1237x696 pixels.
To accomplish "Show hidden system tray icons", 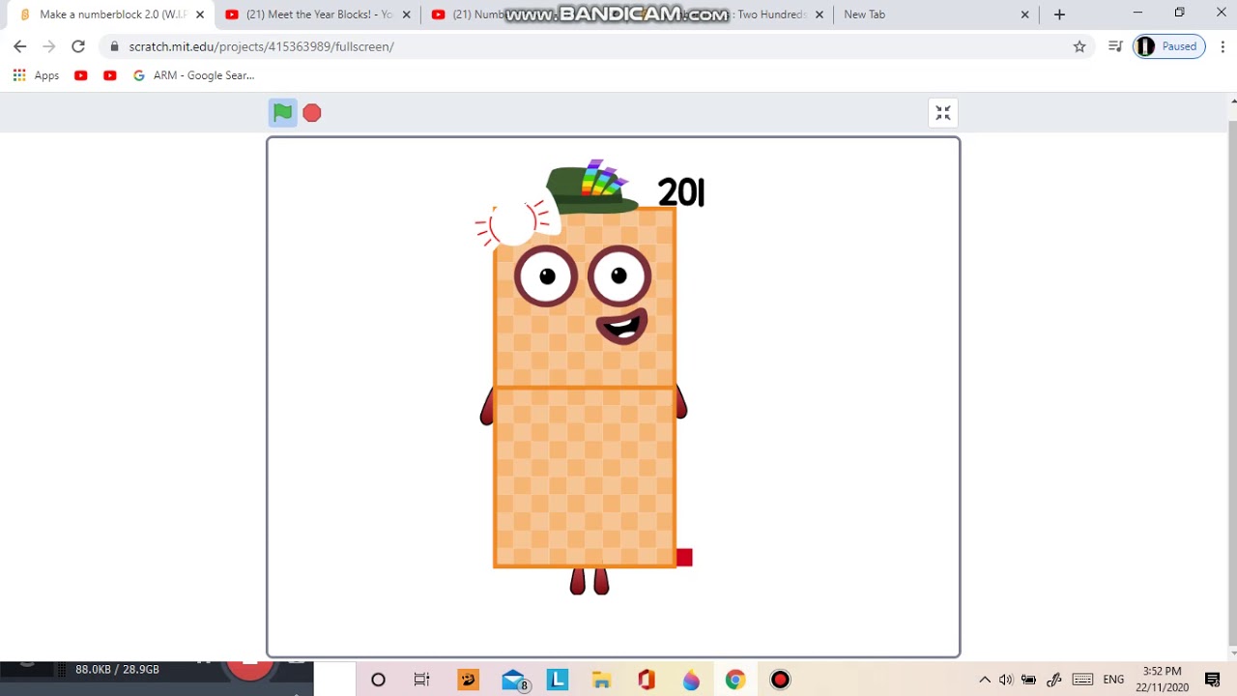I will (985, 680).
